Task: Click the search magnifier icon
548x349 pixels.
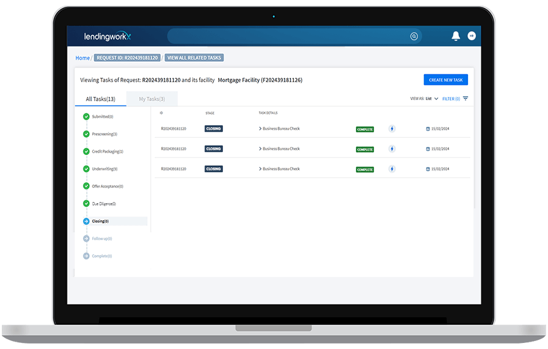Action: tap(414, 37)
